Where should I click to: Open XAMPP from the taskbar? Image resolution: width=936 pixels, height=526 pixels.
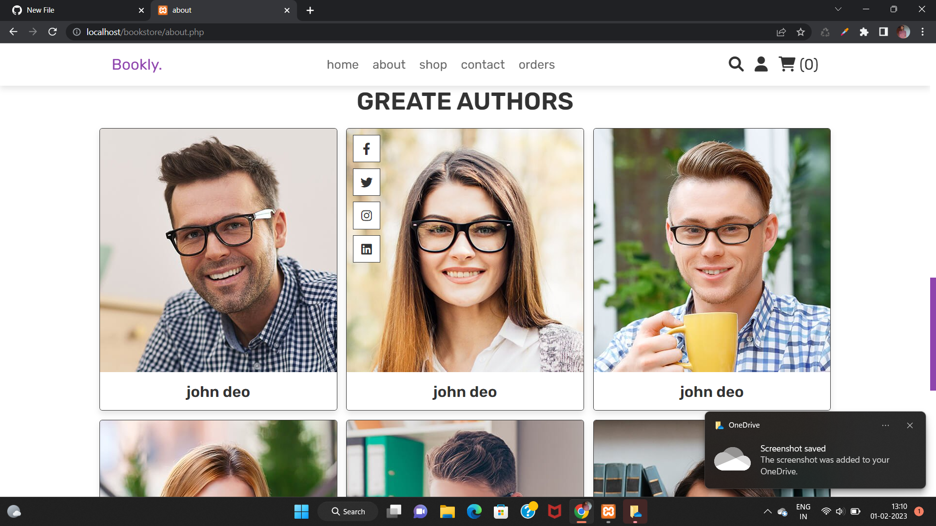coord(608,511)
